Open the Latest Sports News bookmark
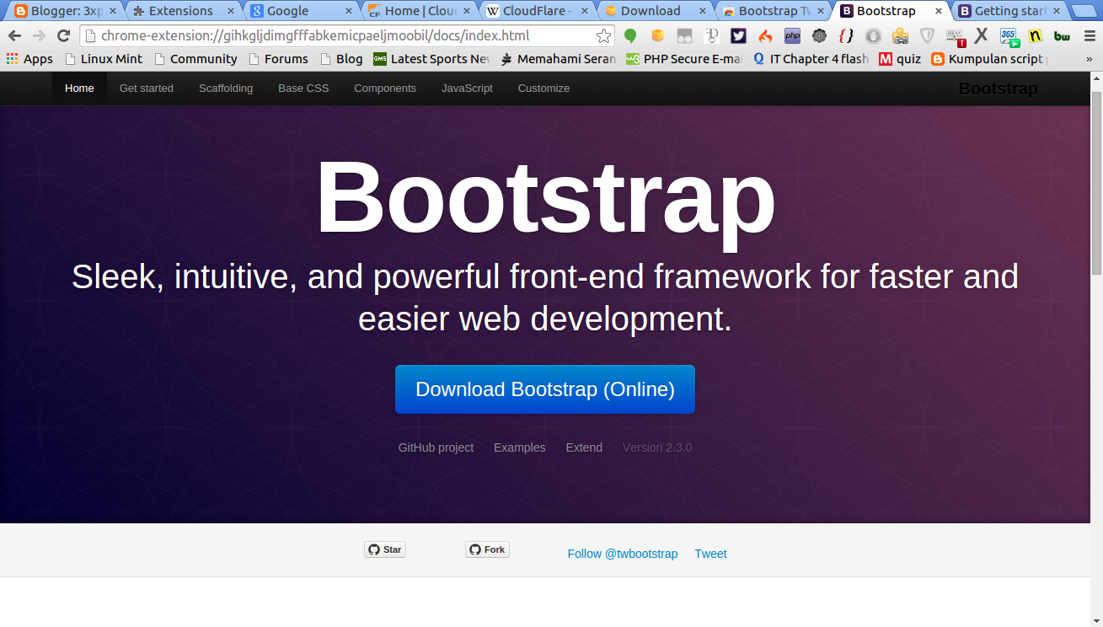The height and width of the screenshot is (627, 1103). 431,59
